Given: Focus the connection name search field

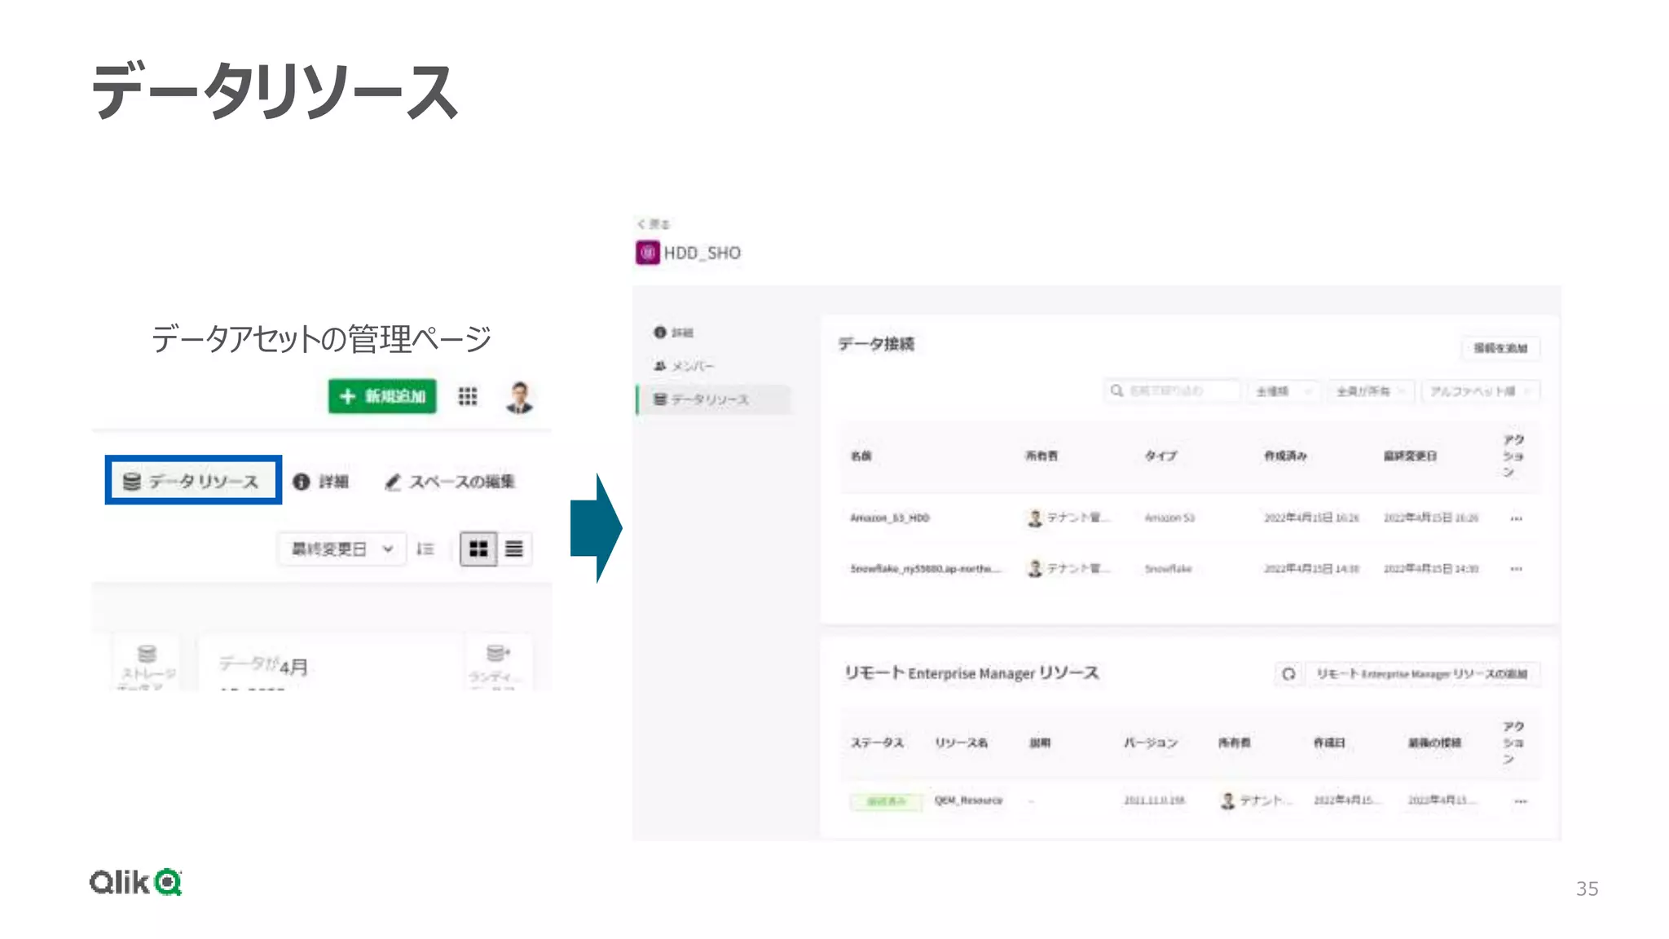Looking at the screenshot, I should coord(1172,391).
